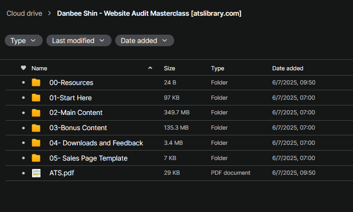353x212 pixels.
Task: Click the heart favorites column header icon
Action: (23, 68)
